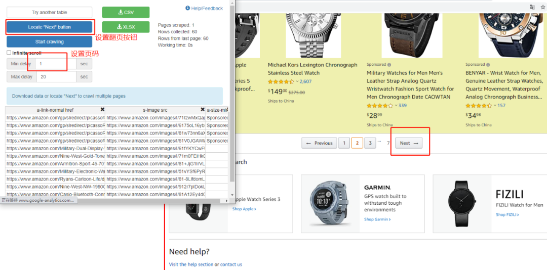Click star rating of Michael Kors watch
The width and height of the screenshot is (547, 270).
[281, 81]
